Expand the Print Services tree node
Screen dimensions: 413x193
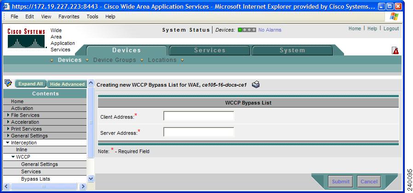pos(8,129)
